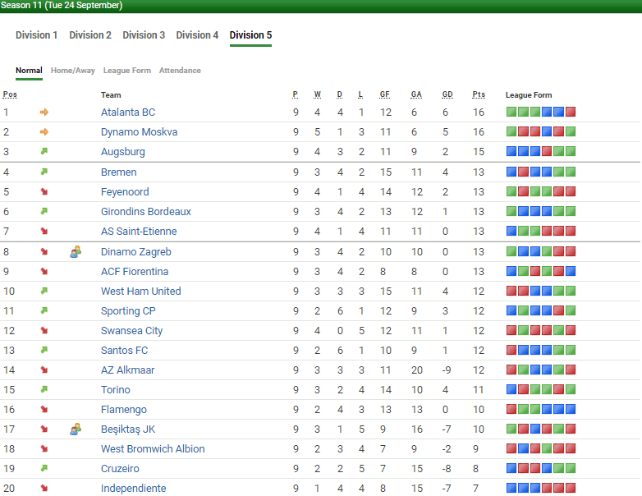
Task: Click the GD column header
Action: coord(447,94)
